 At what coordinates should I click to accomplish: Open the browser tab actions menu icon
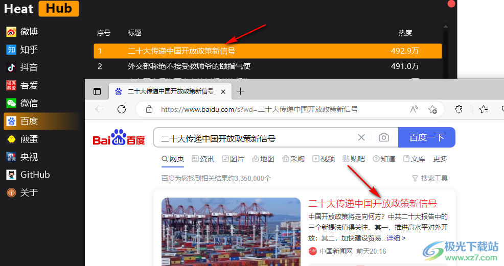pos(97,91)
